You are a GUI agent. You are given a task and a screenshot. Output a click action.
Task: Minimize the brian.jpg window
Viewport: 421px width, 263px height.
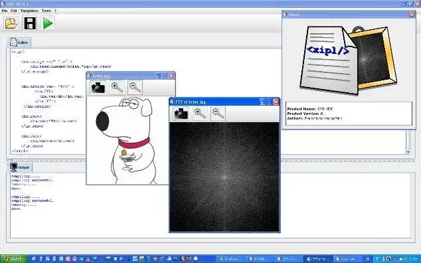pyautogui.click(x=158, y=76)
